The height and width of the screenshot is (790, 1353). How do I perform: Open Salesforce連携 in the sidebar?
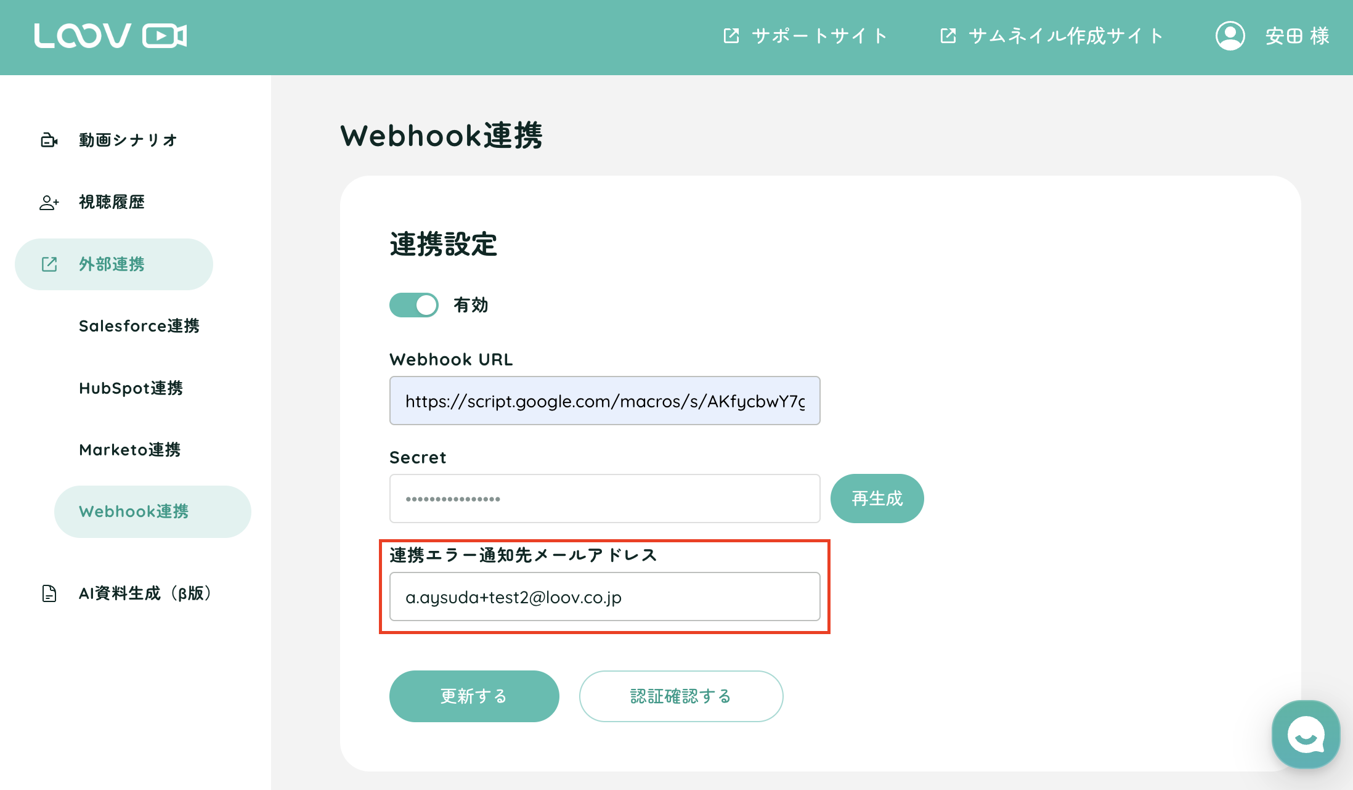(139, 326)
